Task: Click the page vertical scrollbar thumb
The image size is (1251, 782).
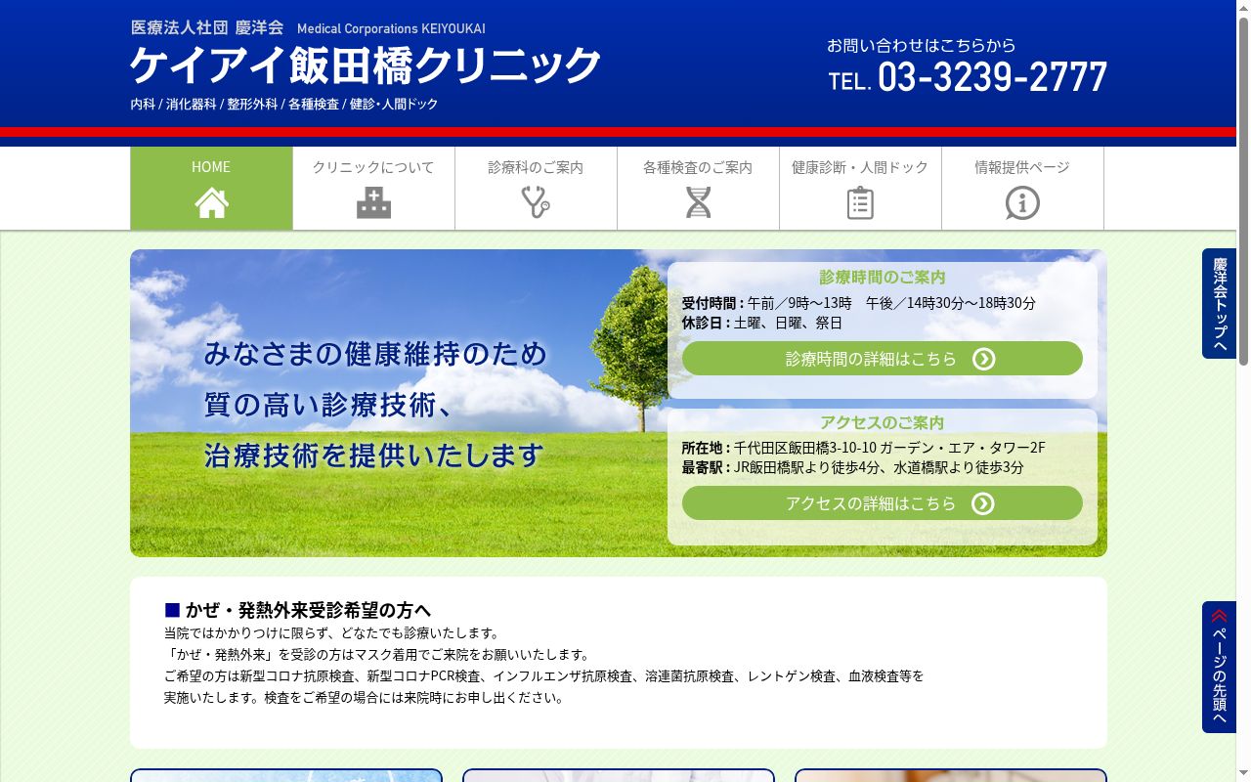Action: click(1243, 191)
